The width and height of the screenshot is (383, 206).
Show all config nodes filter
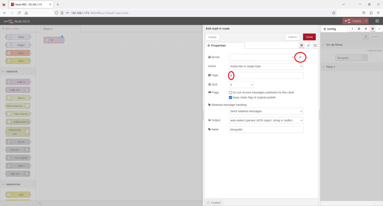366,36
